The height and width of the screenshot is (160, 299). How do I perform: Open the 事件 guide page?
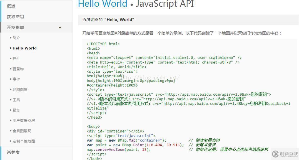[x=16, y=79]
